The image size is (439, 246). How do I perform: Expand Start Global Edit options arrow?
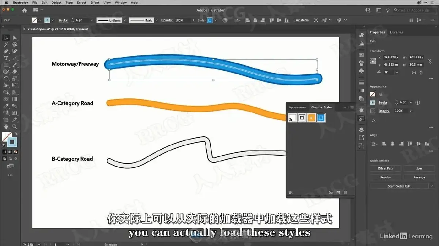432,186
